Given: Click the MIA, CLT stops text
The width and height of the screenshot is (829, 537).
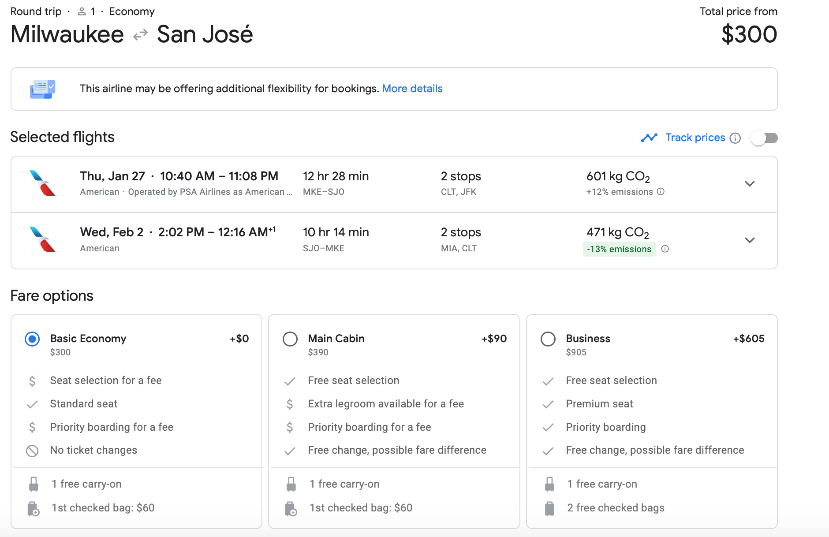Looking at the screenshot, I should [459, 248].
